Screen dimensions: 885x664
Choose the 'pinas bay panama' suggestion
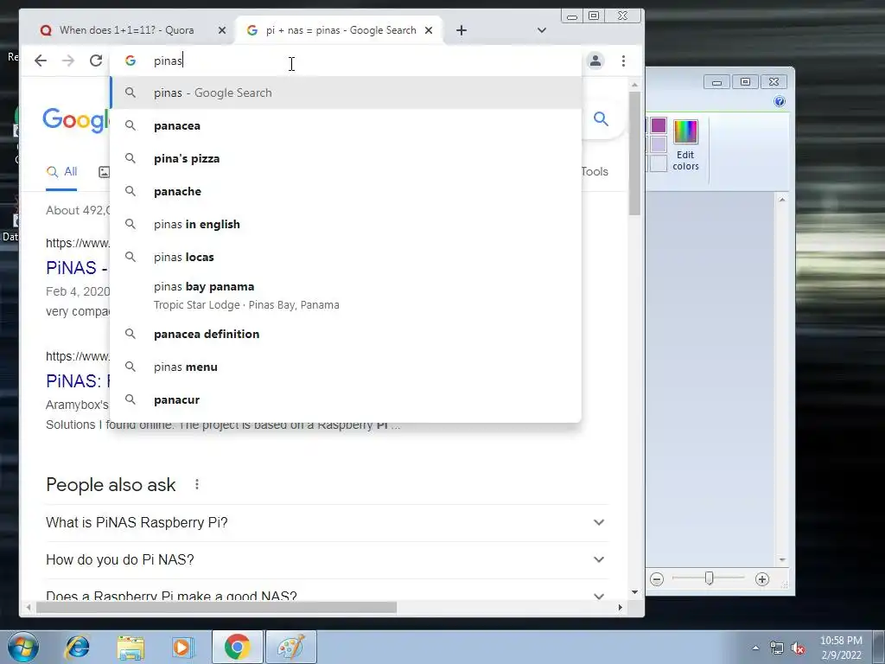346,296
